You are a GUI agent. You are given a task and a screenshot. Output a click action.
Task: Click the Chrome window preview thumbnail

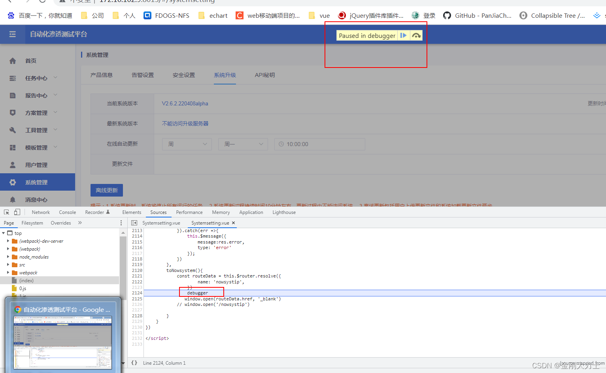click(63, 342)
